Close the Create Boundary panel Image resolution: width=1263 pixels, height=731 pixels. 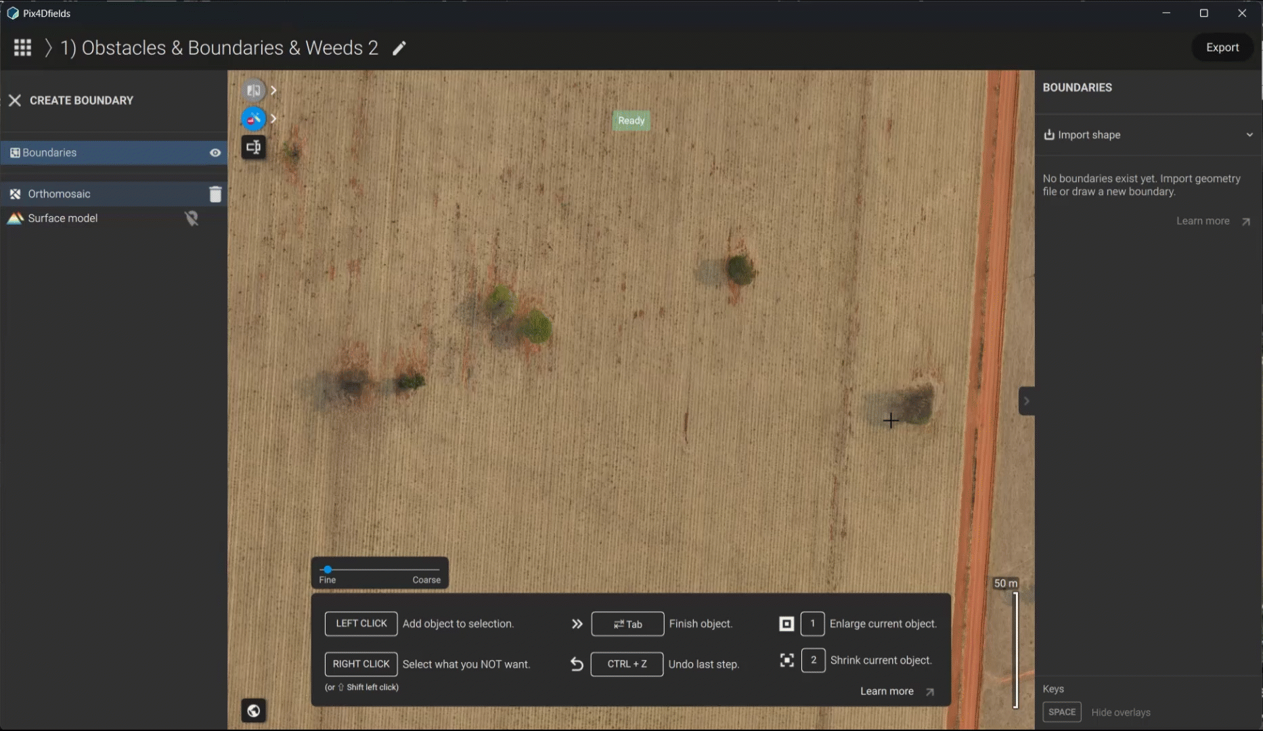[x=15, y=100]
